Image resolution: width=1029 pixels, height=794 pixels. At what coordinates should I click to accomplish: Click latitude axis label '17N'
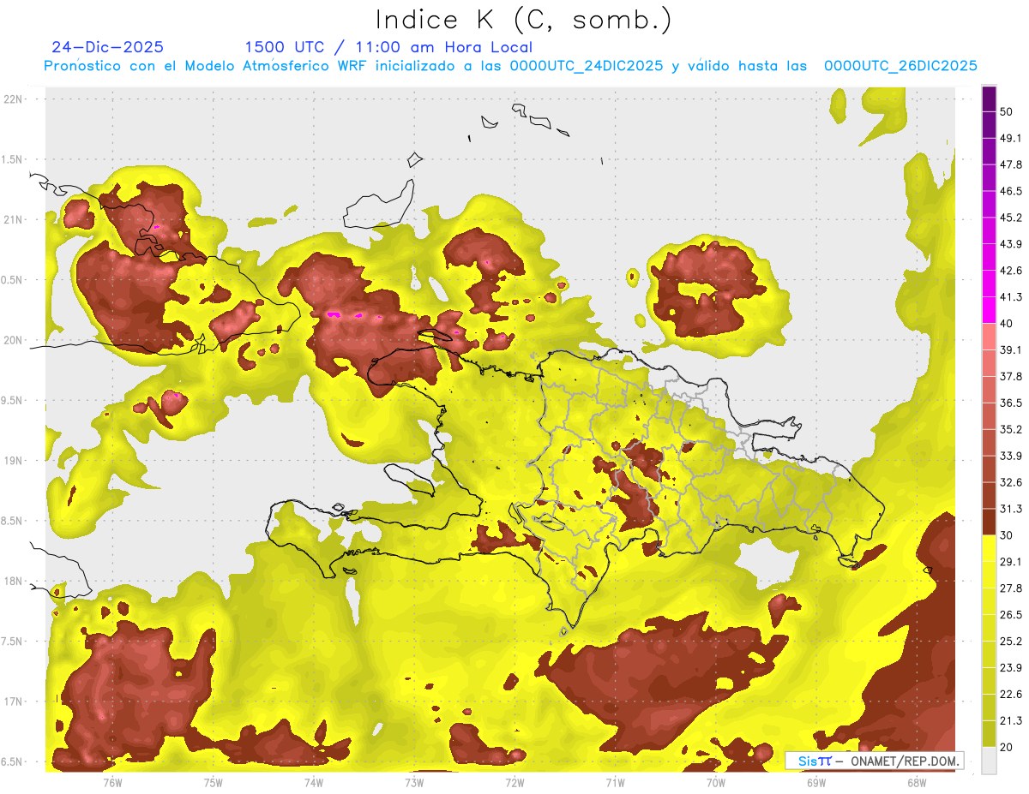(x=14, y=701)
